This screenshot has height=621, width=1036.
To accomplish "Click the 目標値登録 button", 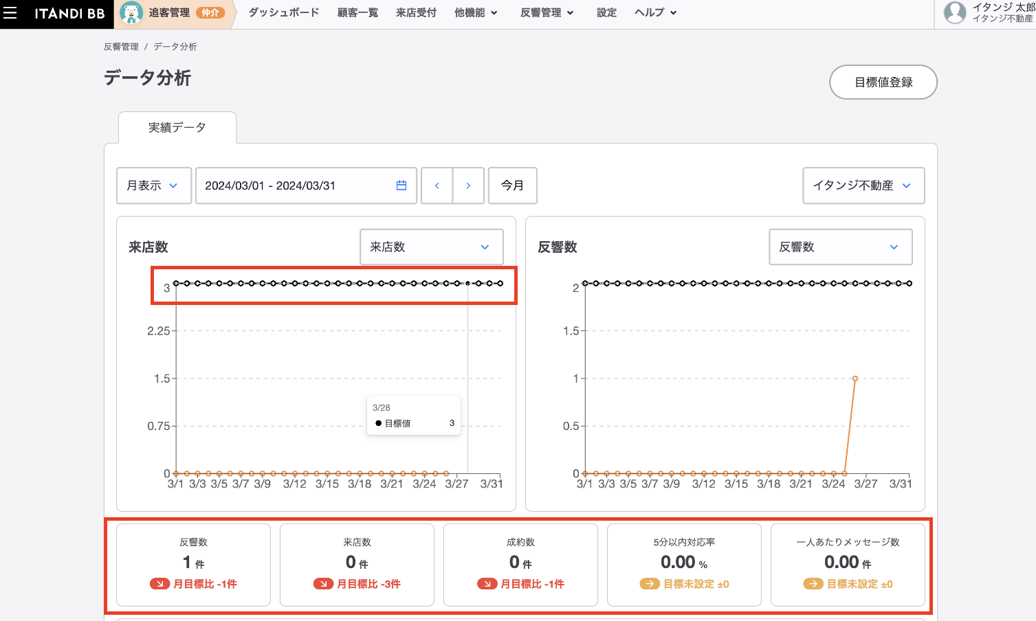I will pyautogui.click(x=883, y=82).
